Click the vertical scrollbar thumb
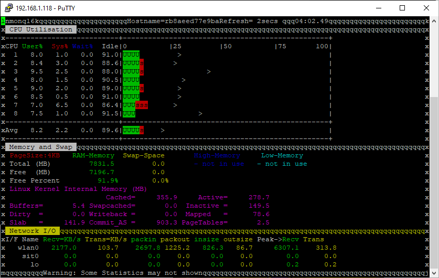The height and width of the screenshot is (278, 439). tap(434, 183)
